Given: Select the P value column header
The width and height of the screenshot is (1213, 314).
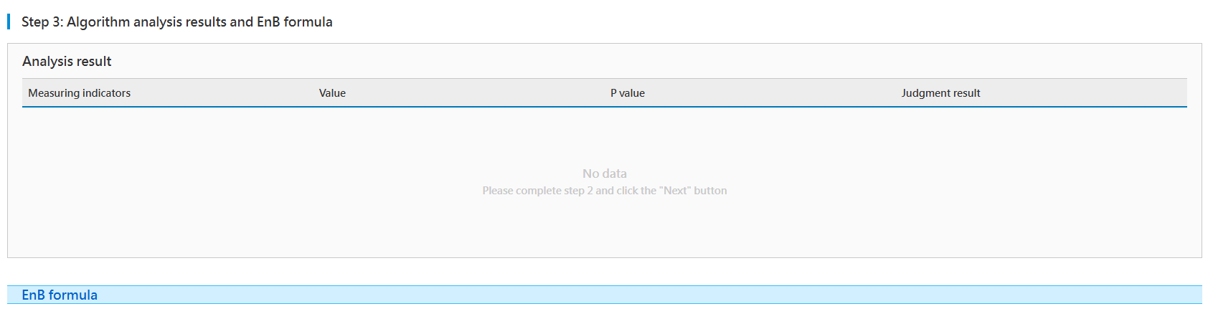Looking at the screenshot, I should click(627, 93).
